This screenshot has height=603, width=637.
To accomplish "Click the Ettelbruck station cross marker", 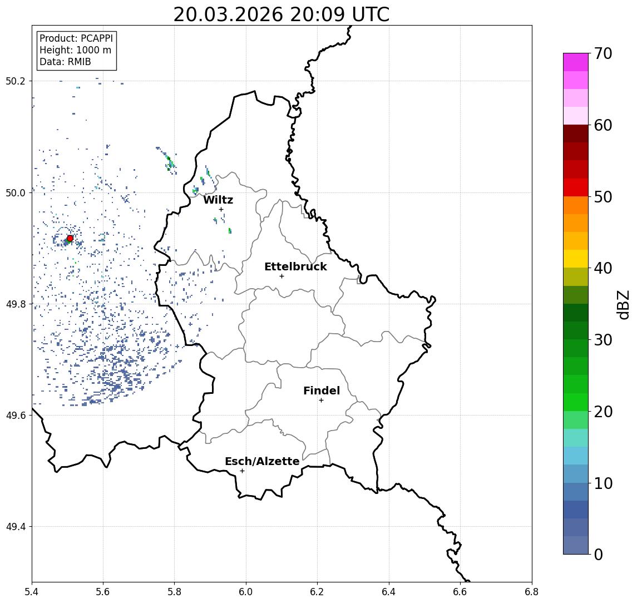I will pos(282,276).
